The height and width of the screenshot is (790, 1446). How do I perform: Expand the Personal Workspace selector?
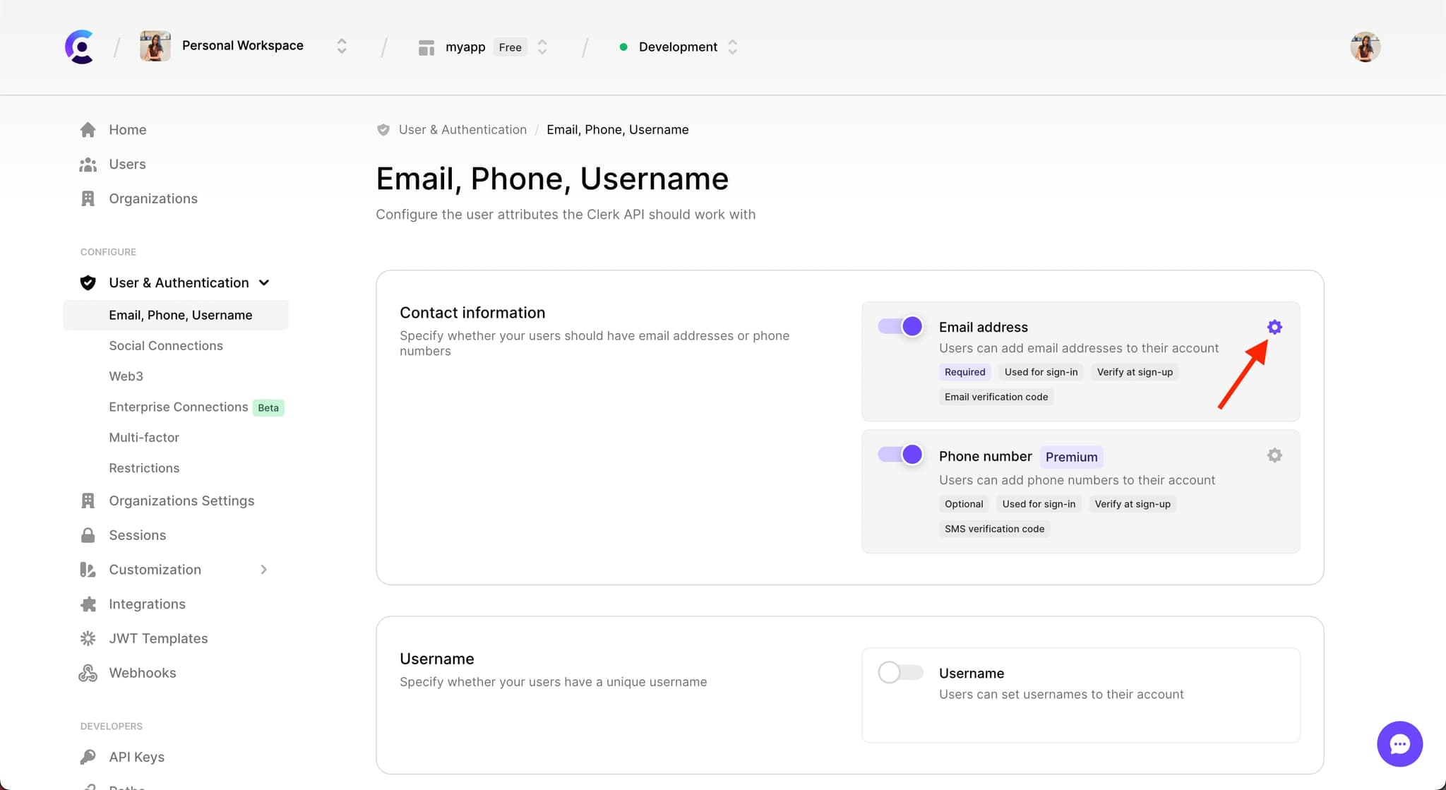pos(341,47)
